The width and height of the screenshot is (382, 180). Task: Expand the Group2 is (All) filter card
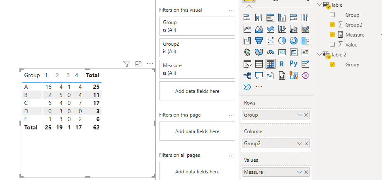coord(197,48)
